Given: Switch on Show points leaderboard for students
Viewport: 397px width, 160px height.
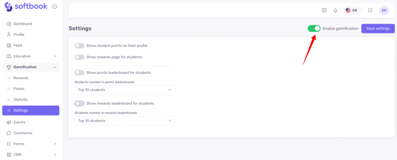Looking at the screenshot, I should [x=79, y=72].
